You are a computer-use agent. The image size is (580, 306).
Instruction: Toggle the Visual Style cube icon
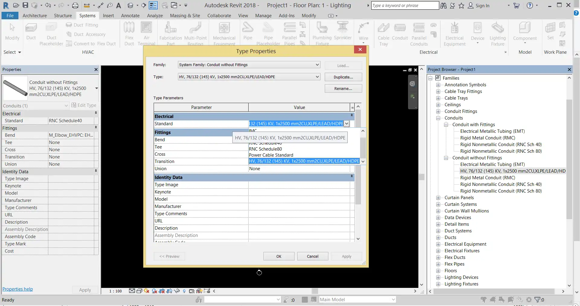139,291
